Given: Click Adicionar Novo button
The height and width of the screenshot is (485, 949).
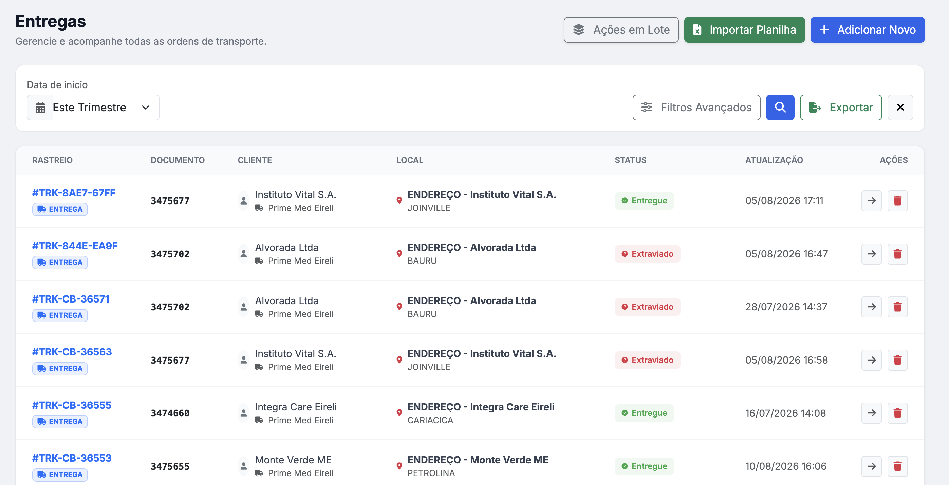Looking at the screenshot, I should [867, 30].
